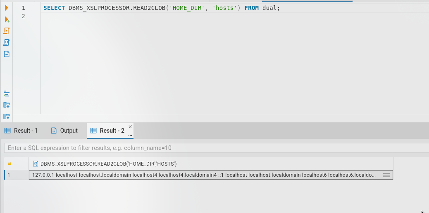
Task: Open the Output tab
Action: coord(64,131)
